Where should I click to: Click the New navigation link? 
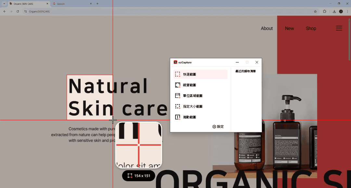(x=289, y=29)
